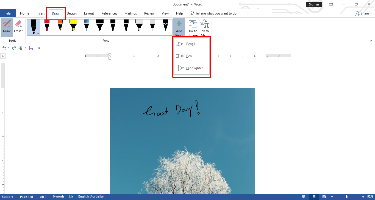Switch to Read Mode in the status bar
Screen dimensions: 375x200
(303, 196)
